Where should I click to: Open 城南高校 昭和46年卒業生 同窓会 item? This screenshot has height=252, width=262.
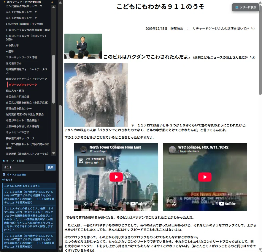[x=25, y=115]
